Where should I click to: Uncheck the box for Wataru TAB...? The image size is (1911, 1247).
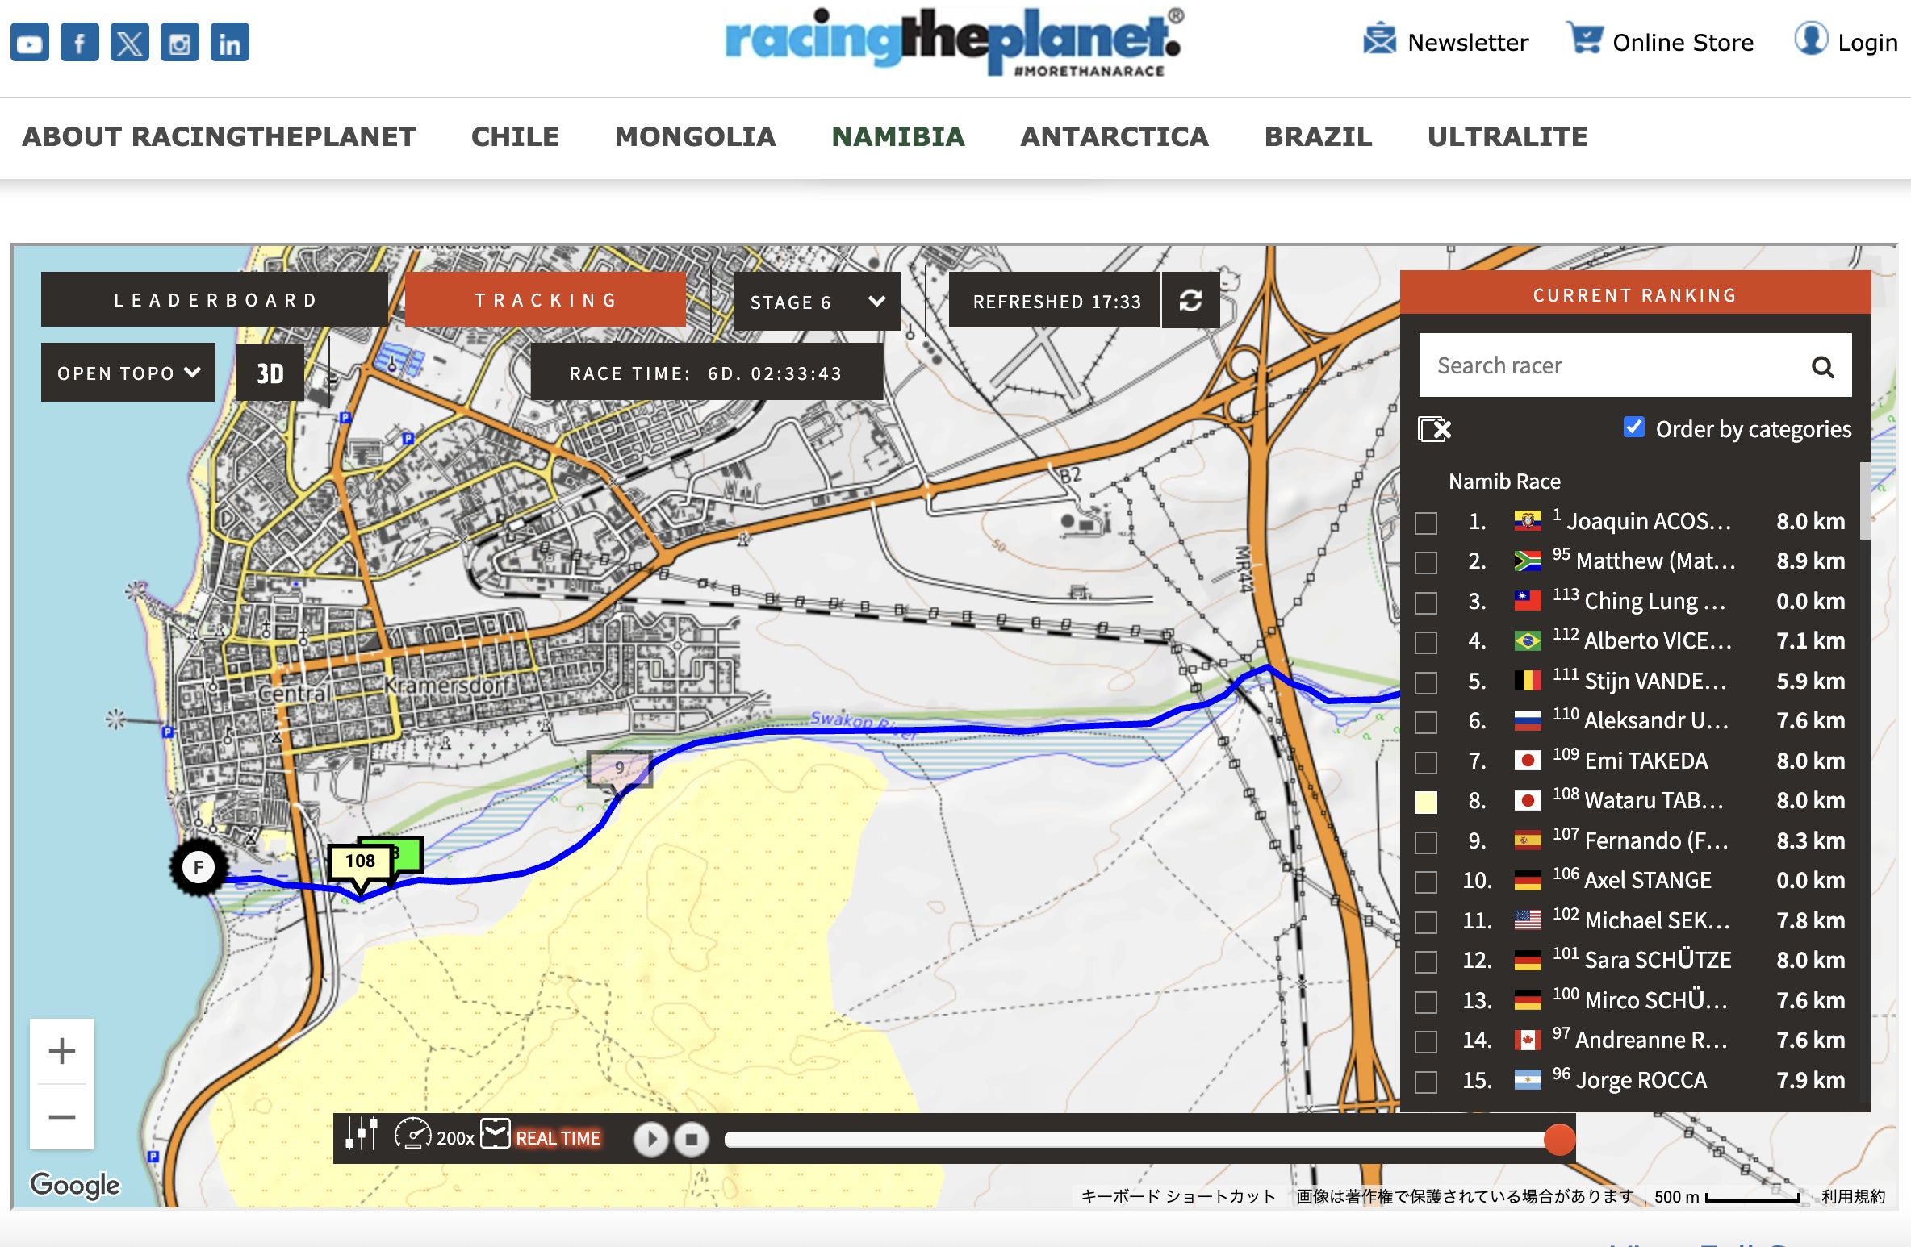(x=1426, y=802)
